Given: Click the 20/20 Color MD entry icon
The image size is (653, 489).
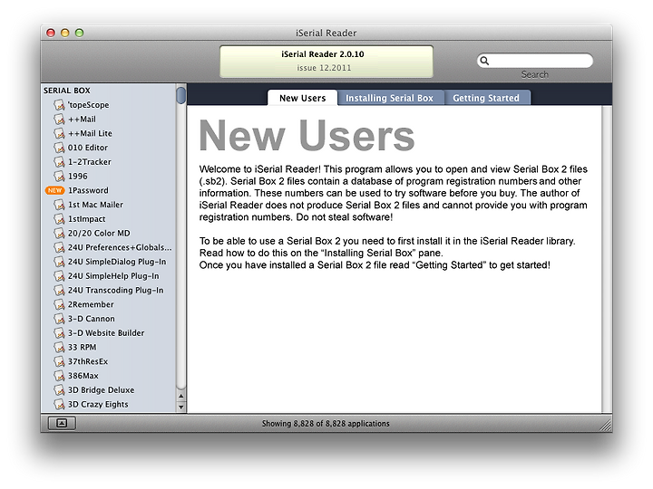Looking at the screenshot, I should pos(59,234).
